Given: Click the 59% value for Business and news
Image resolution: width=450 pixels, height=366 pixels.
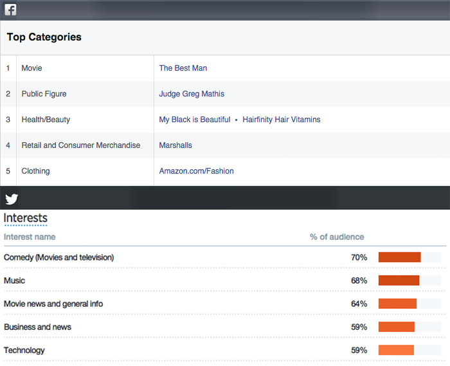Looking at the screenshot, I should (359, 327).
